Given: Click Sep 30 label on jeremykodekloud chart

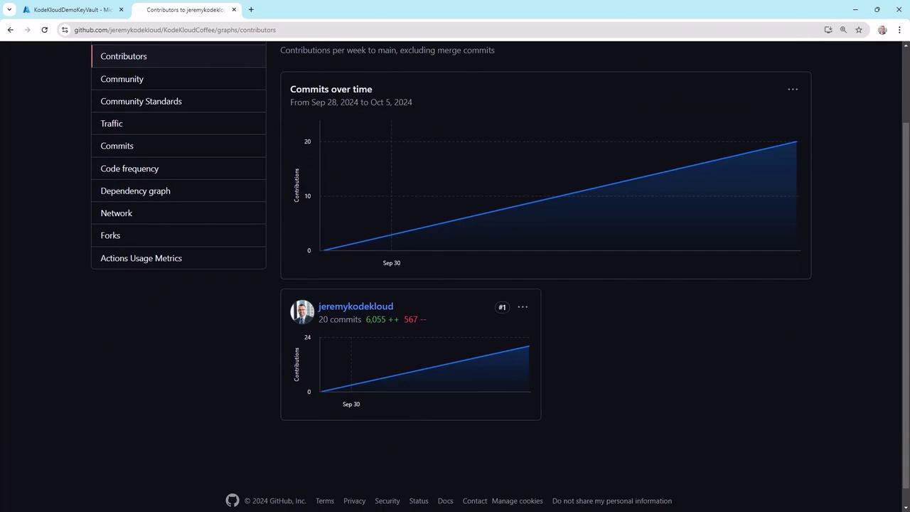Looking at the screenshot, I should (351, 404).
